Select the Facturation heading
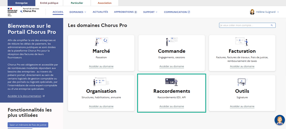The width and height of the screenshot is (286, 129). point(242,51)
